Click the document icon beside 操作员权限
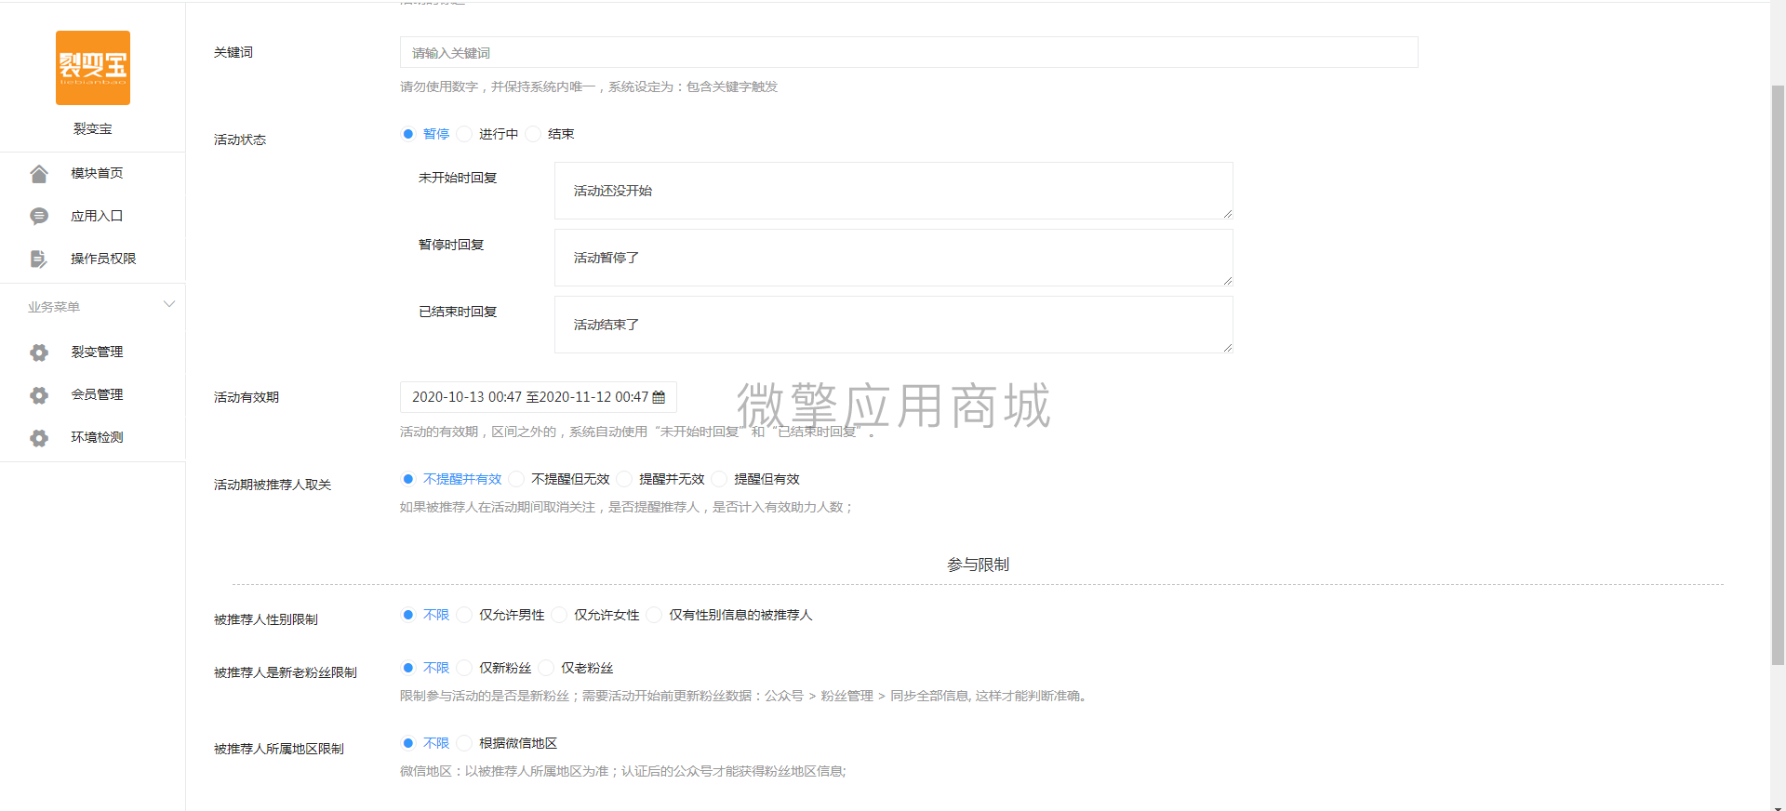1786x811 pixels. point(39,259)
